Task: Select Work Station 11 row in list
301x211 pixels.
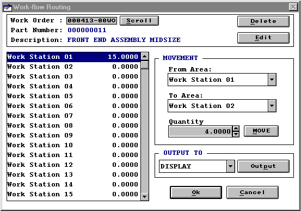Action: pyautogui.click(x=73, y=155)
